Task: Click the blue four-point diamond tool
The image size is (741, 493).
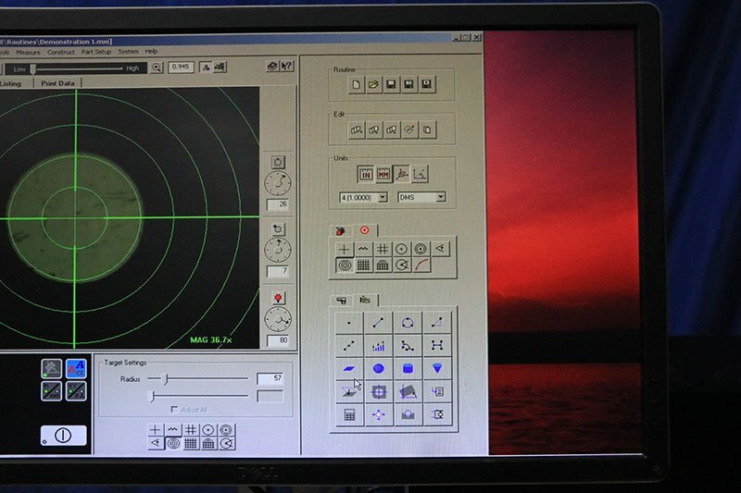Action: [379, 414]
